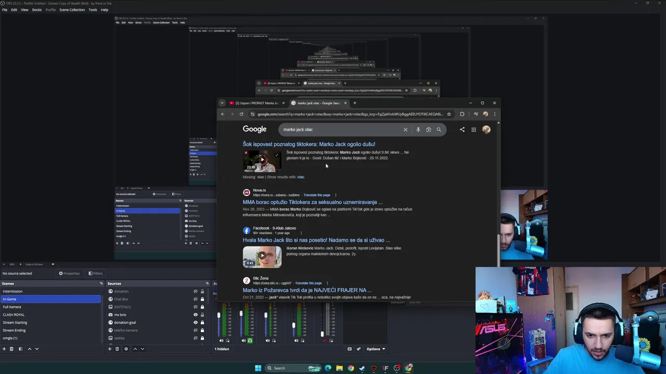
Task: Show the hidden Chat Box source
Action: [x=196, y=299]
